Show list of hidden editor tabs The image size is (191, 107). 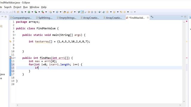coord(152,17)
